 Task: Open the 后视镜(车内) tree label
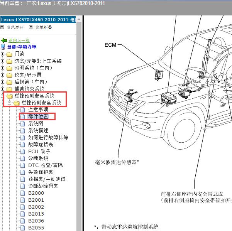click(31, 82)
